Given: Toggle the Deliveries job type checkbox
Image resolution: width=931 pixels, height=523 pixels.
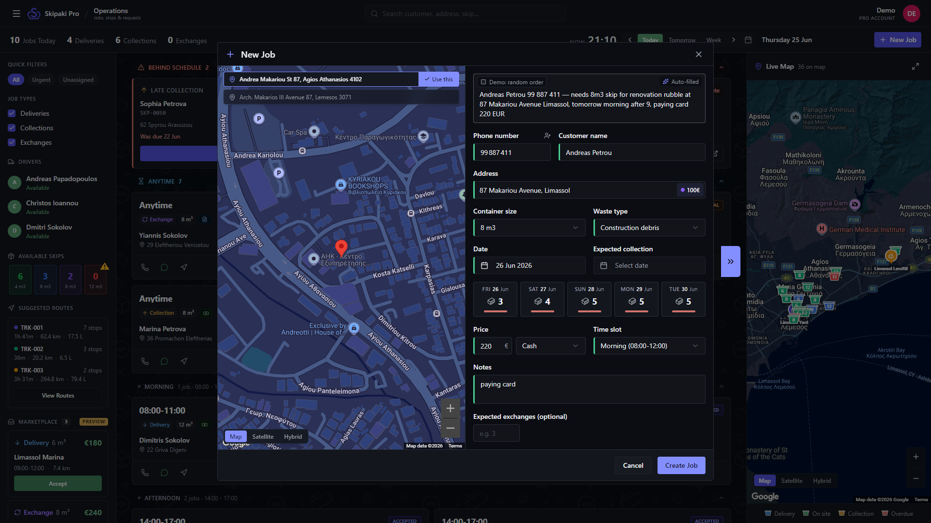Looking at the screenshot, I should [x=12, y=113].
